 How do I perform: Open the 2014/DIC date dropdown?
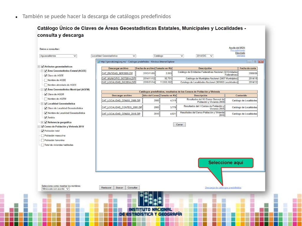[204, 56]
